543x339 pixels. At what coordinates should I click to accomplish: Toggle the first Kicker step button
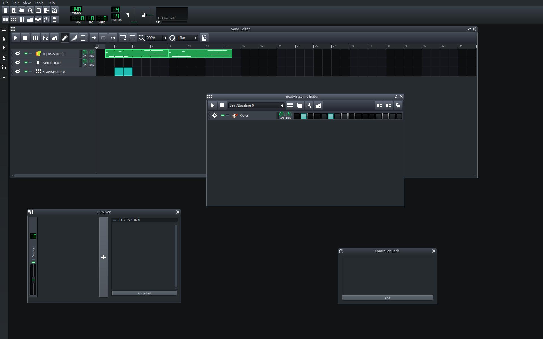[297, 116]
